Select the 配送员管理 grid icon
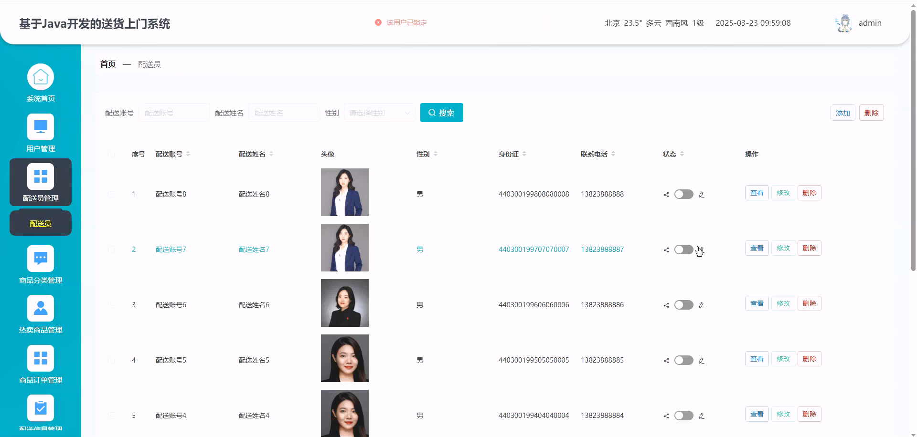This screenshot has height=437, width=917. 41,177
